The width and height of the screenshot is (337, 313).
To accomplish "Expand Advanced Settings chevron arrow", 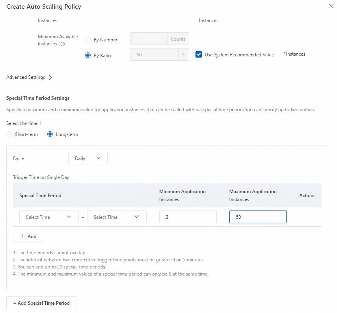I will coord(50,78).
